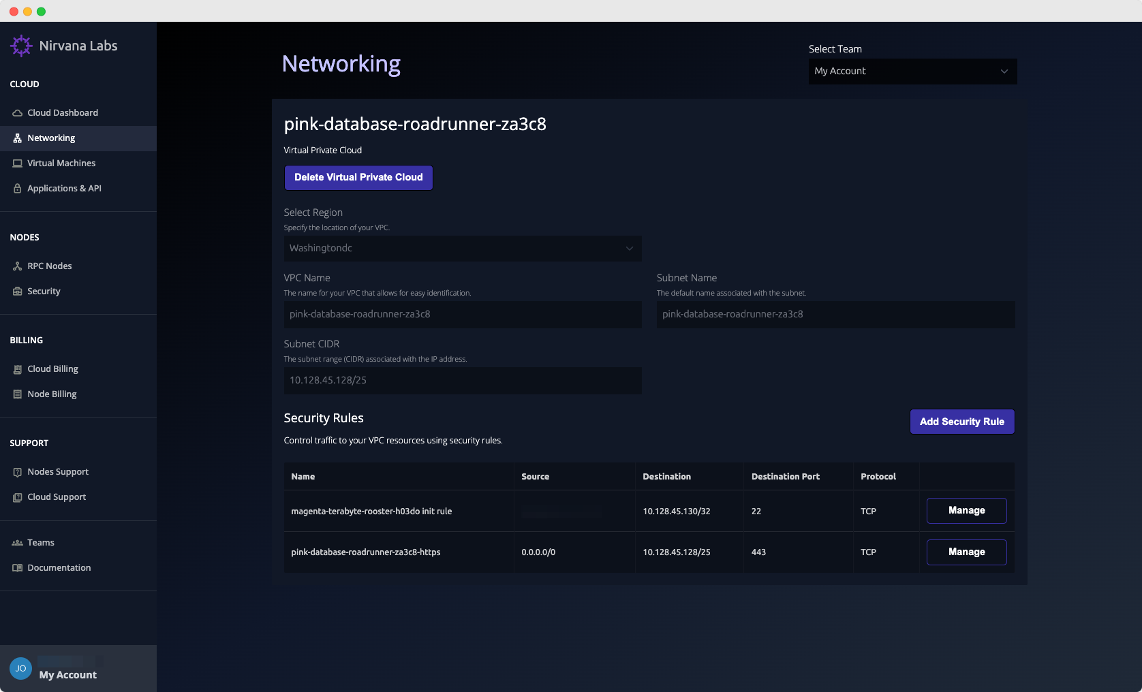
Task: Click the Applications & API lock icon
Action: [18, 189]
